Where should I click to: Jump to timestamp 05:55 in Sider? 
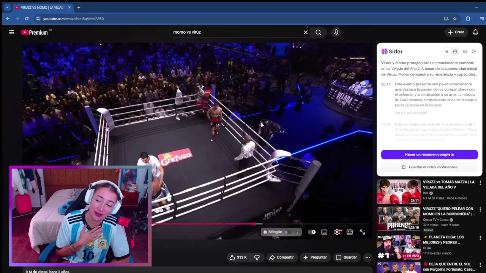tap(386, 124)
